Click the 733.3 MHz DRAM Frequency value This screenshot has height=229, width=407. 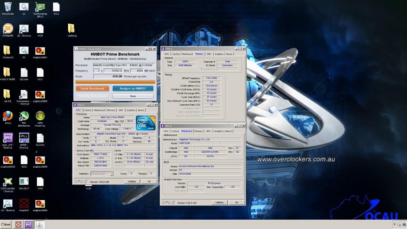(x=211, y=78)
